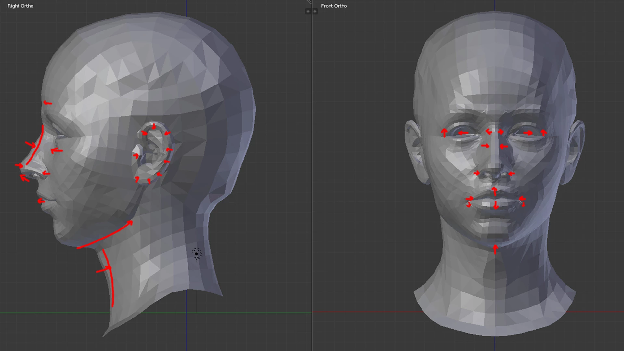The image size is (624, 351).
Task: Click the divider between the two viewports
Action: tap(312, 175)
